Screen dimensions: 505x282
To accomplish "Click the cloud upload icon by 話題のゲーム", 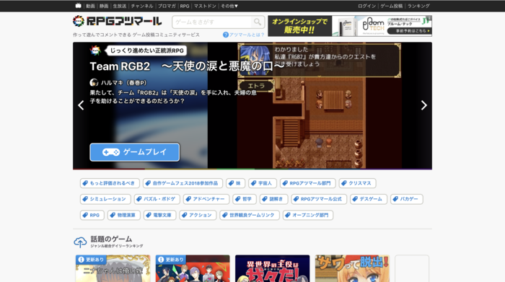I will [x=80, y=242].
